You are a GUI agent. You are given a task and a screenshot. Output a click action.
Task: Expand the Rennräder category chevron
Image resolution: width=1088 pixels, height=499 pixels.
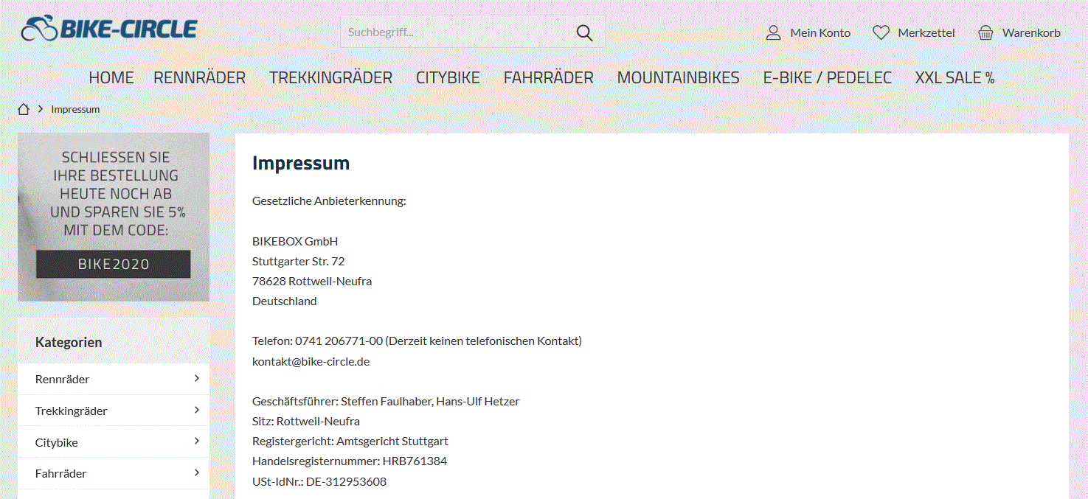(197, 378)
